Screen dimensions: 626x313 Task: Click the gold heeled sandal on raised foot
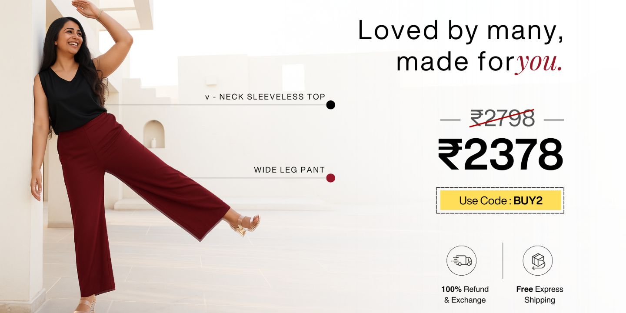click(246, 225)
